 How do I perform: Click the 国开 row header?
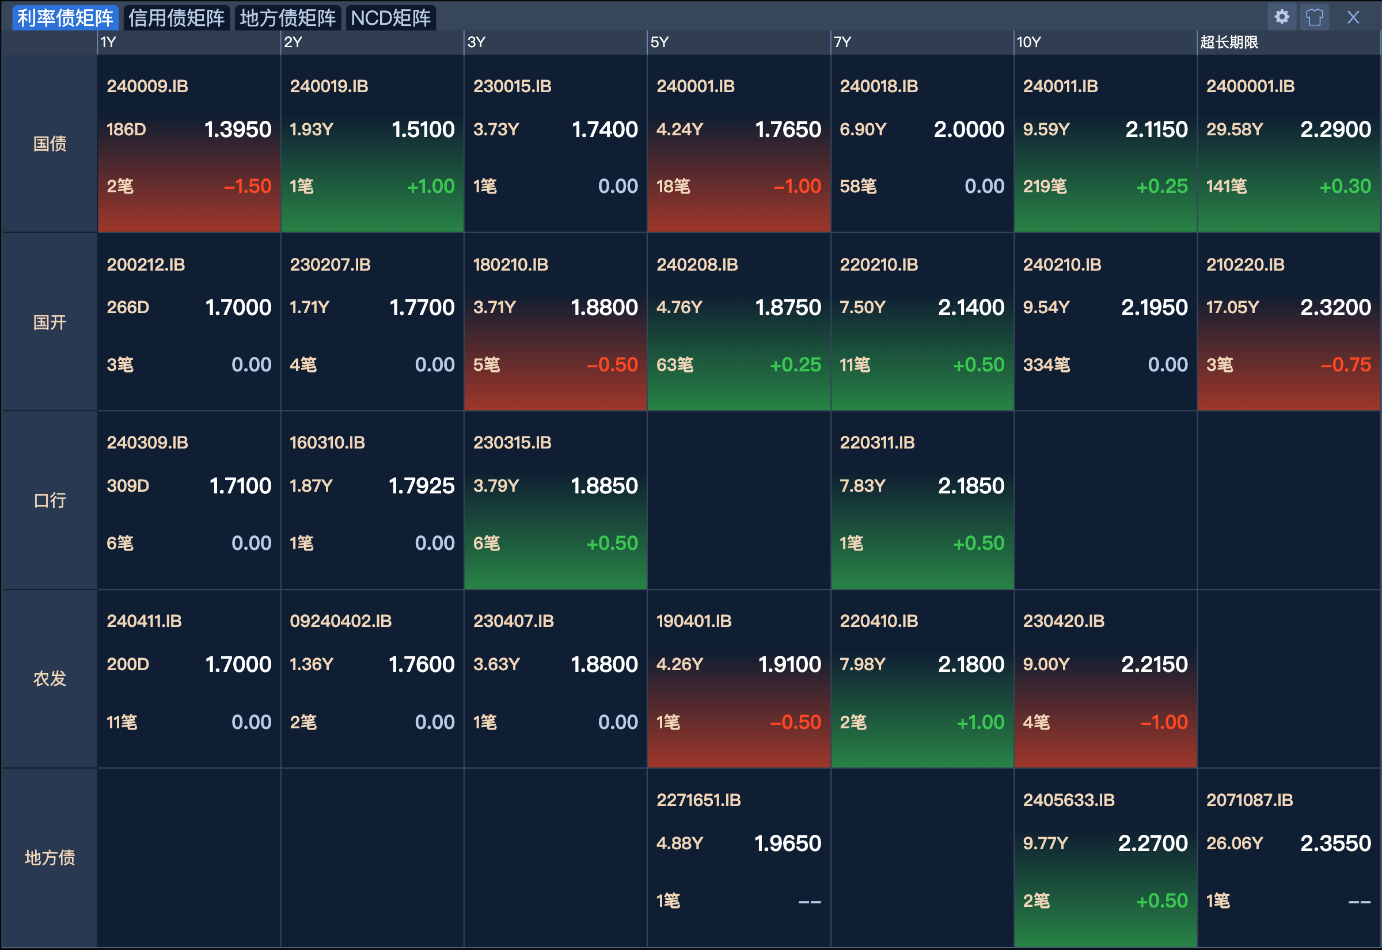[50, 322]
